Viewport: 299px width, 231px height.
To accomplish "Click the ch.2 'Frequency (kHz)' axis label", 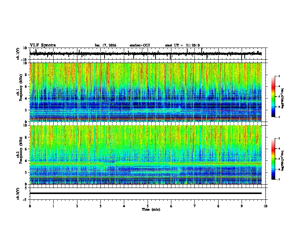I will pos(21,150).
